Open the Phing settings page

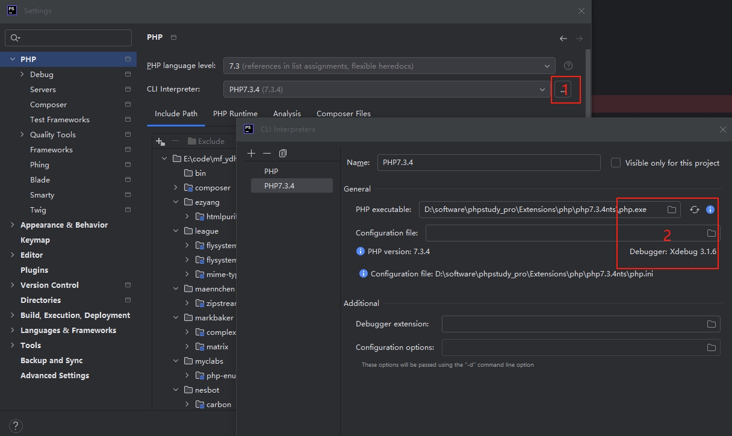coord(40,164)
